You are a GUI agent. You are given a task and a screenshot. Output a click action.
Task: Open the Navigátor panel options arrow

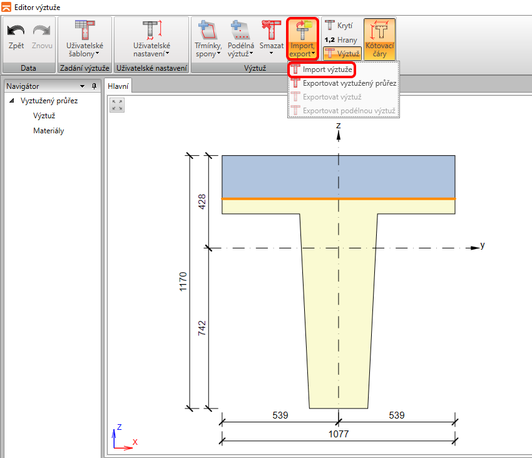pos(82,86)
